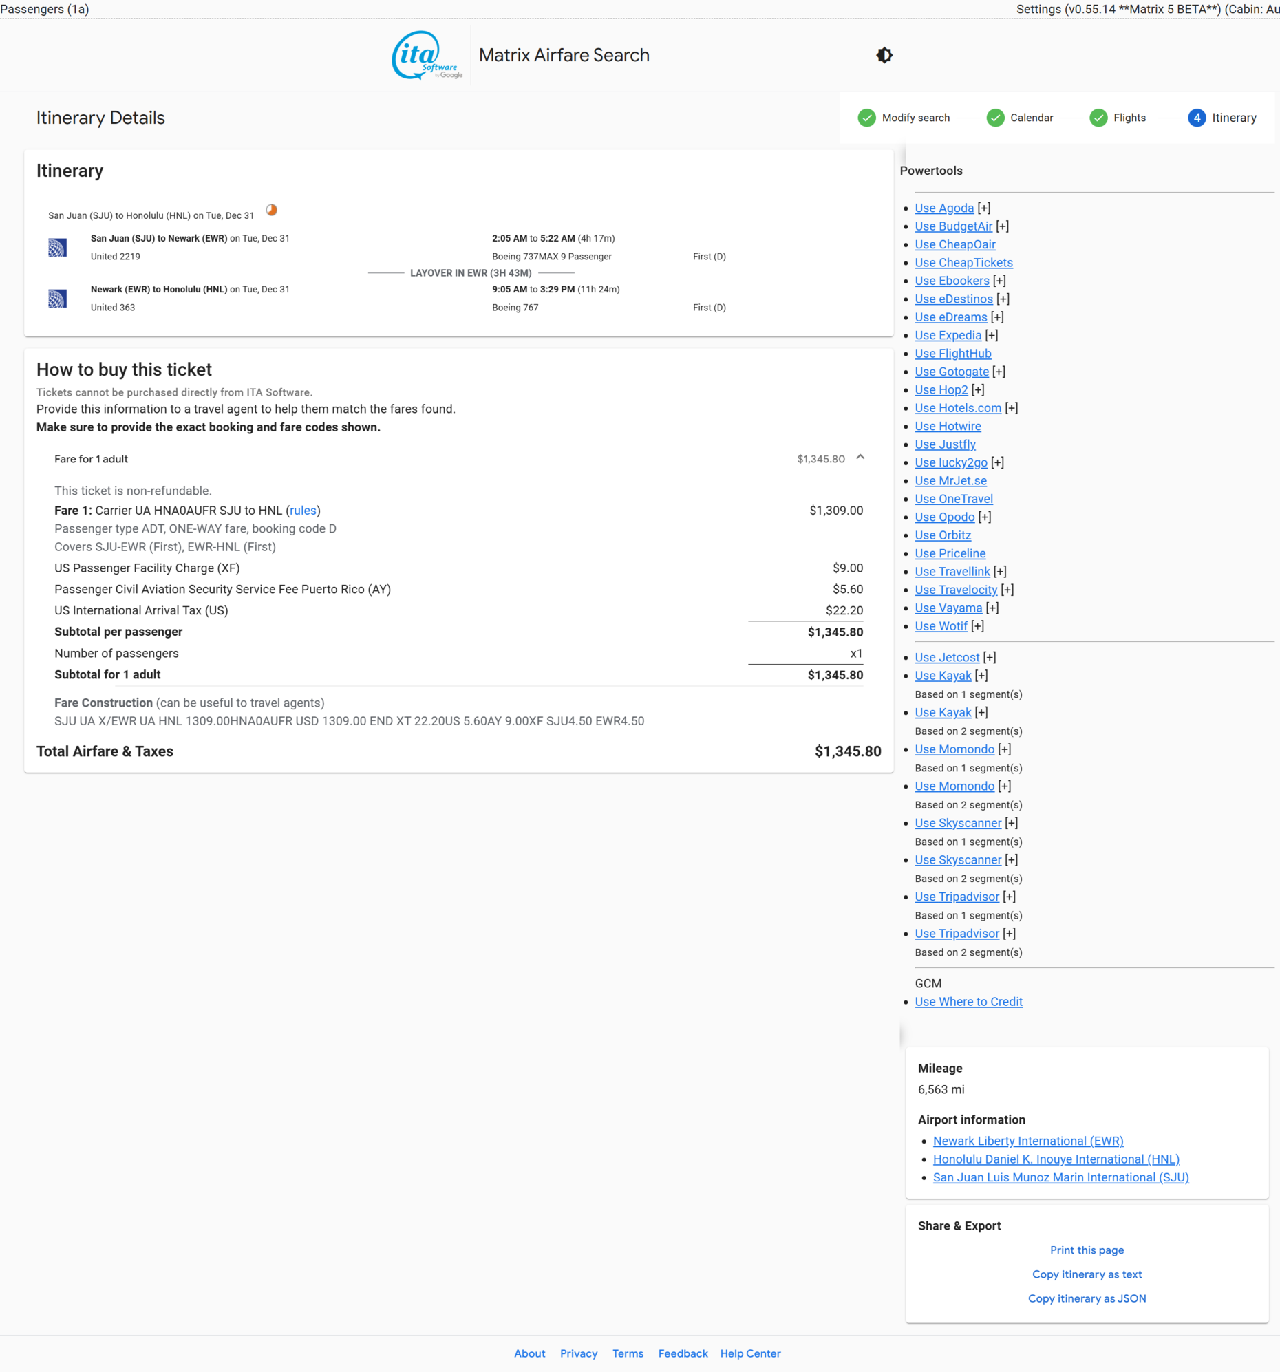Click the ITA Software logo

pos(426,55)
